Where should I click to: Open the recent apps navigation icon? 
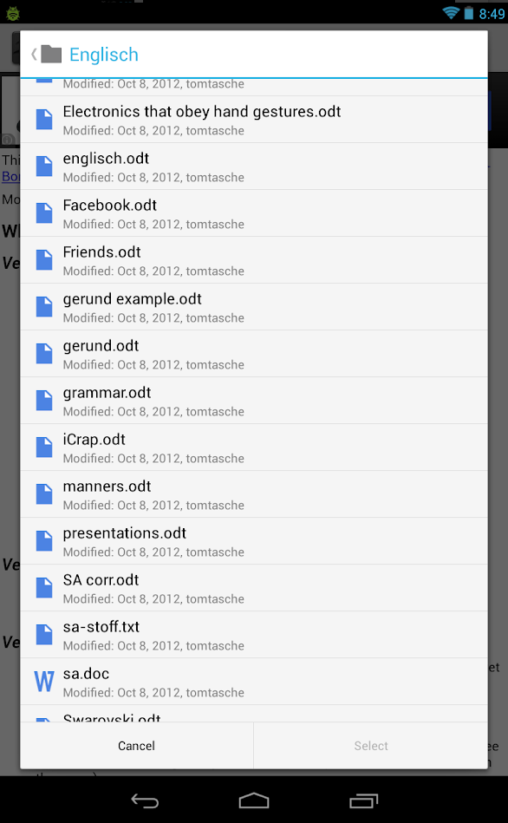pyautogui.click(x=364, y=801)
